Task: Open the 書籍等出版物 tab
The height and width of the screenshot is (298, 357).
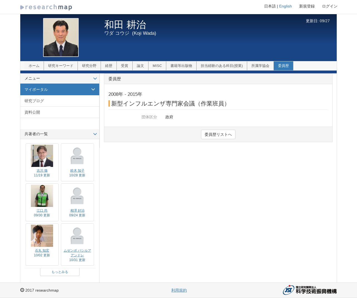Action: (181, 66)
